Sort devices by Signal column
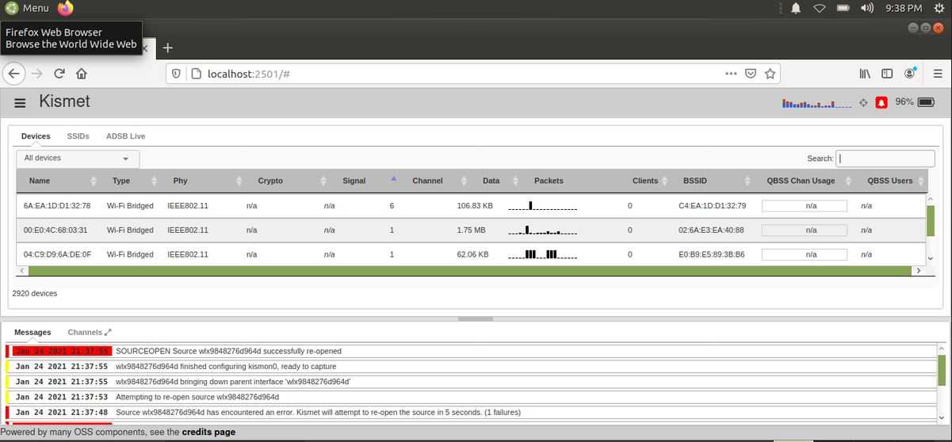 click(x=364, y=181)
